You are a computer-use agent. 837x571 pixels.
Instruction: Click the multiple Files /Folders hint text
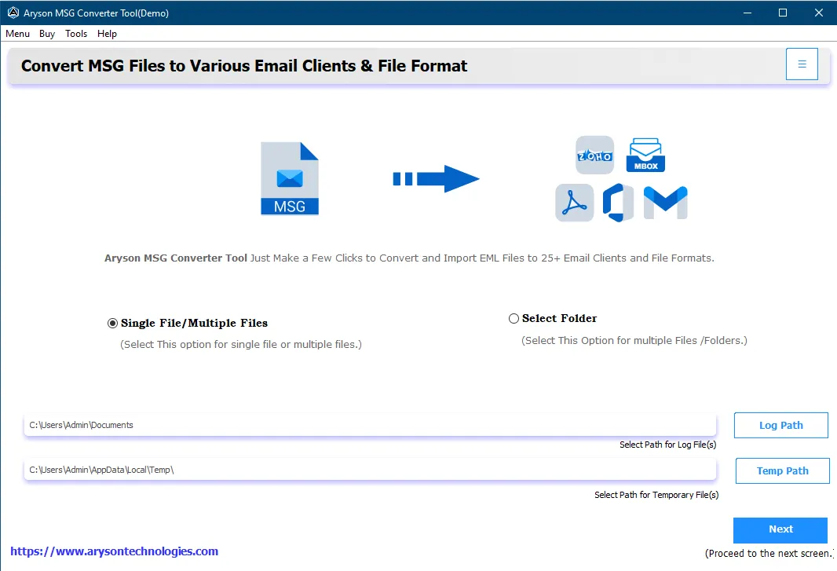[634, 341]
